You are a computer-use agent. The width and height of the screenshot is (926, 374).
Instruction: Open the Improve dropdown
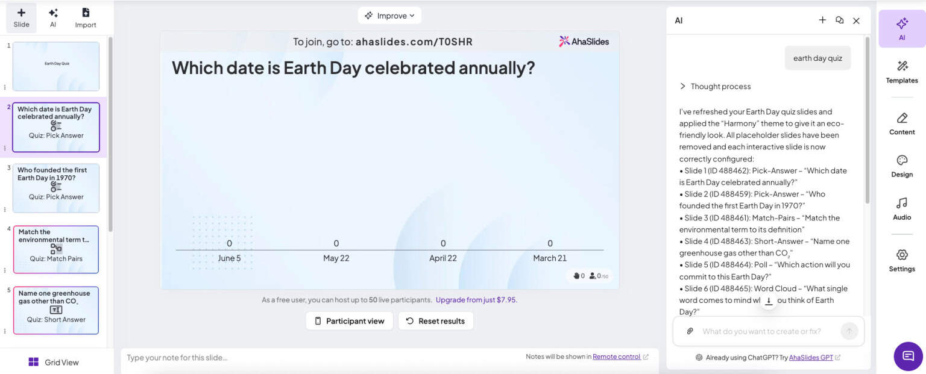click(x=389, y=15)
